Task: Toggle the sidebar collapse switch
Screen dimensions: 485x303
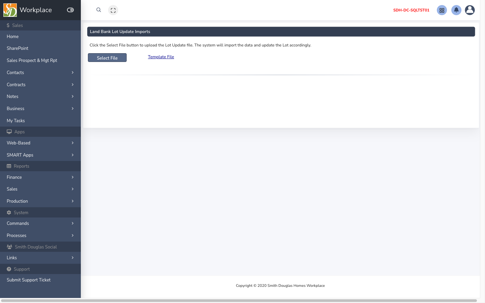Action: [x=70, y=10]
